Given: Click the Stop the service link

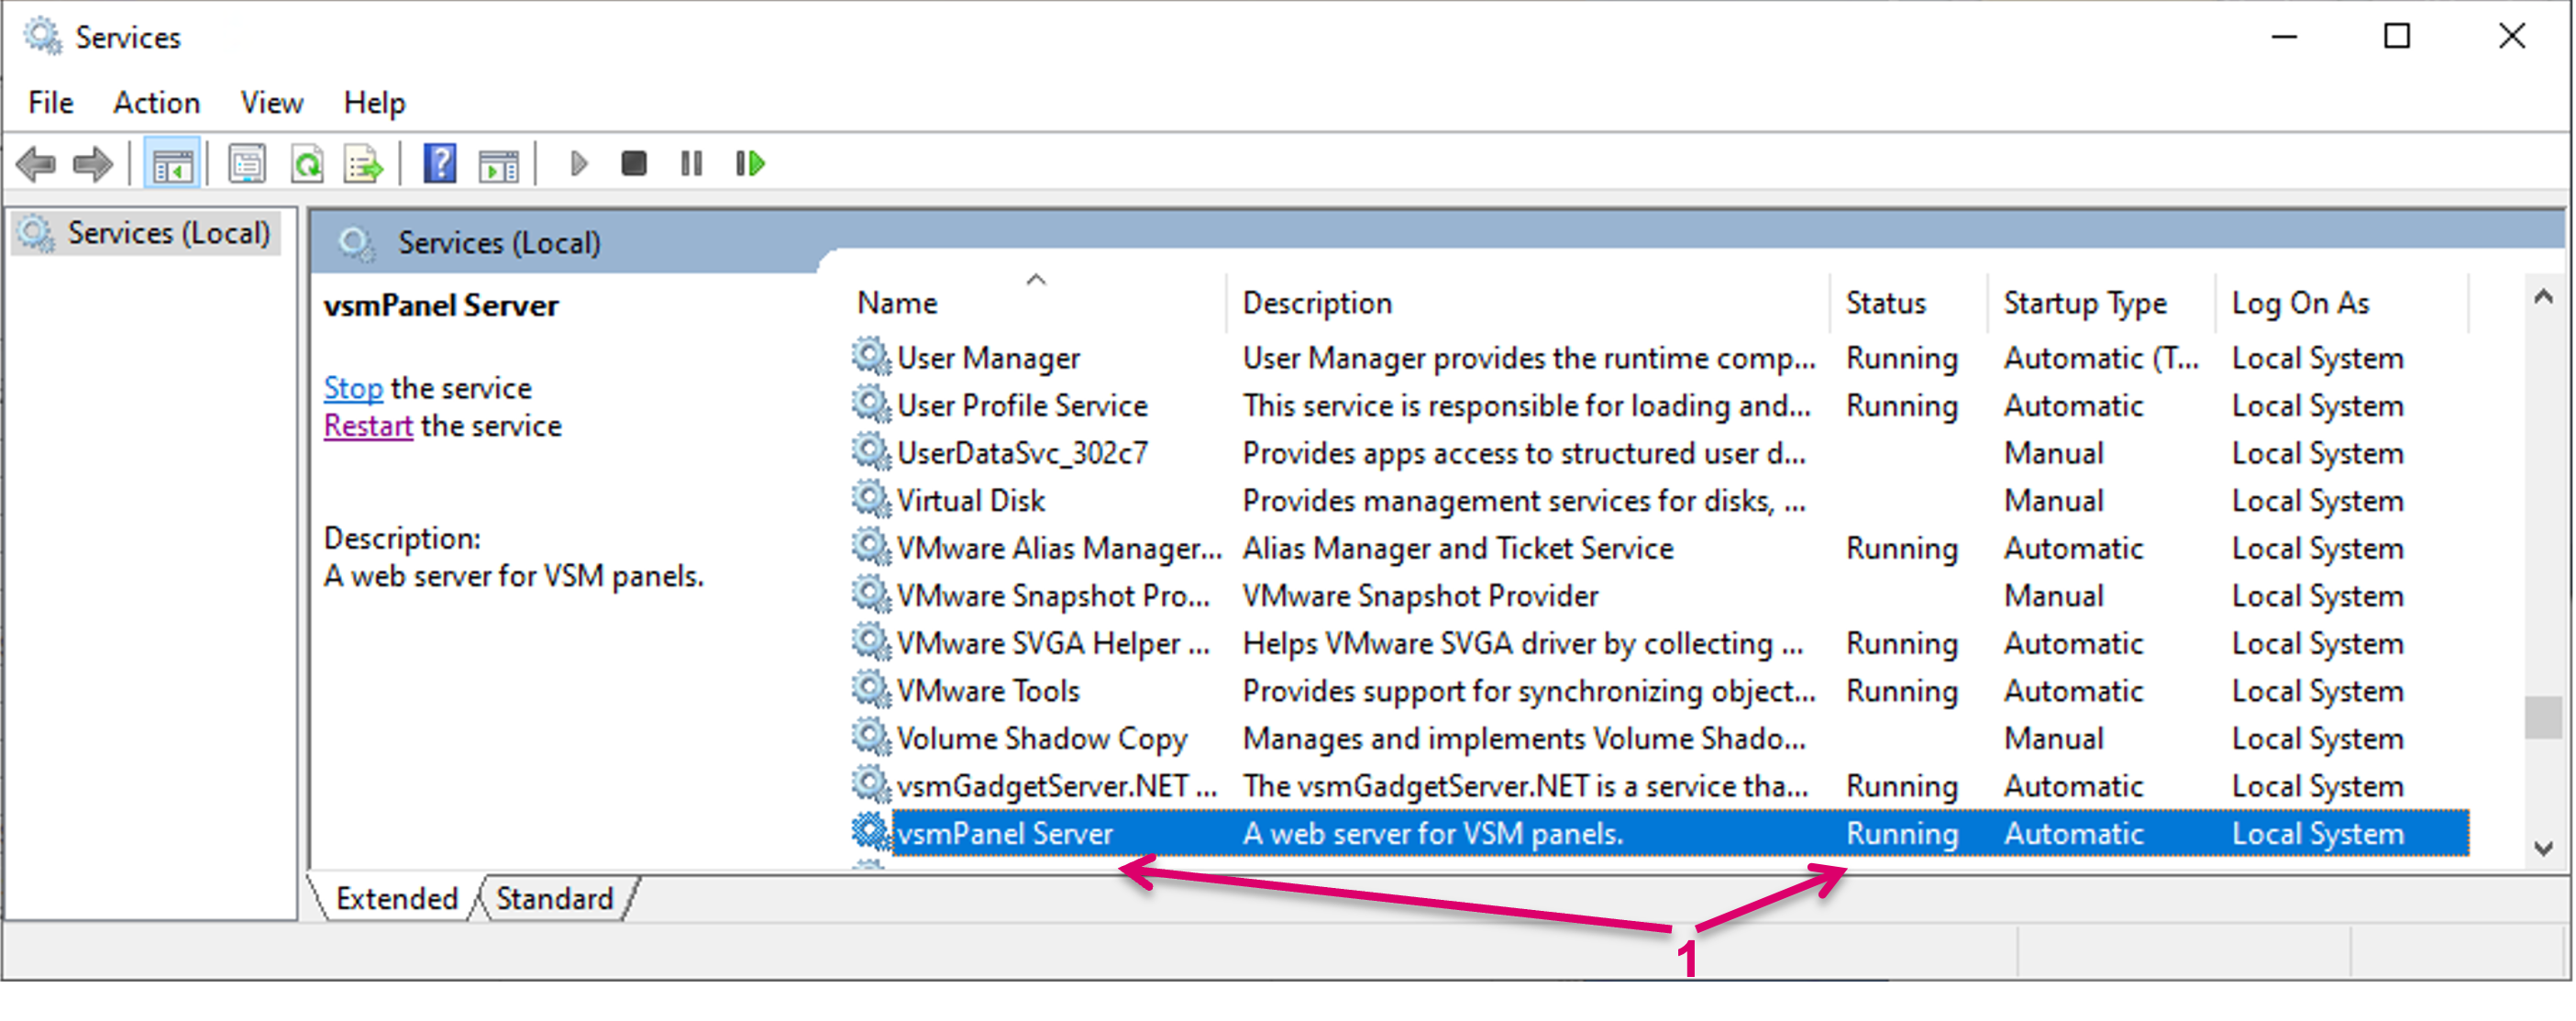Looking at the screenshot, I should (353, 388).
